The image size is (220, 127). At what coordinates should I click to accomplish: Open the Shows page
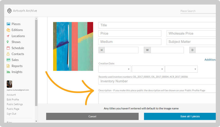pos(16,42)
